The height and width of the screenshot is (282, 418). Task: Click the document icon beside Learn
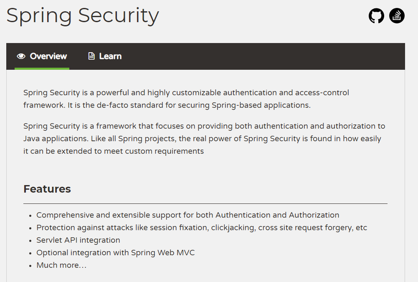click(x=91, y=56)
